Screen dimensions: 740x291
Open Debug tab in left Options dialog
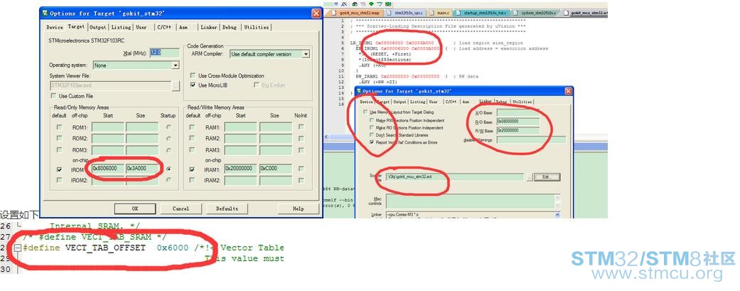tap(230, 28)
